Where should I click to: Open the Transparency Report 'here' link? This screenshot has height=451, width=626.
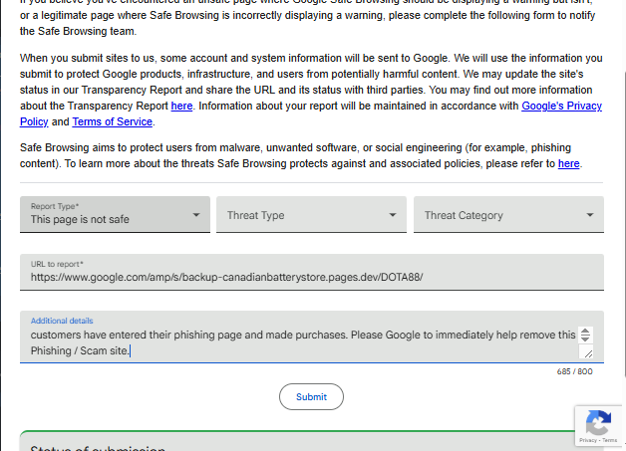[x=181, y=106]
